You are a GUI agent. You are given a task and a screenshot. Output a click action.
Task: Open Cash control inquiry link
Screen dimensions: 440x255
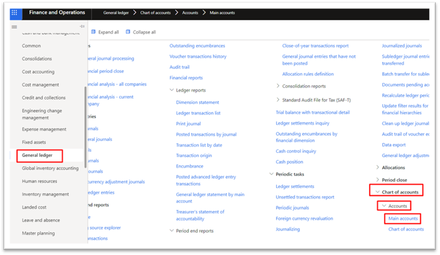(x=296, y=151)
